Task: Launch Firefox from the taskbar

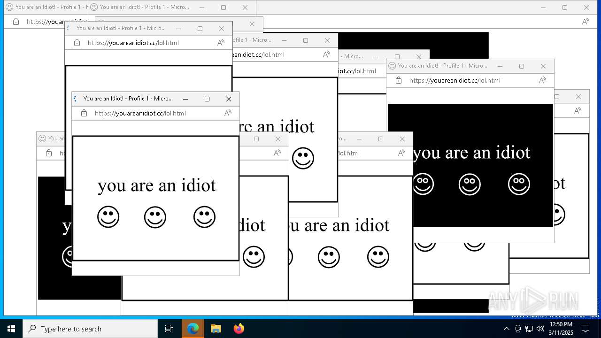Action: click(x=239, y=329)
